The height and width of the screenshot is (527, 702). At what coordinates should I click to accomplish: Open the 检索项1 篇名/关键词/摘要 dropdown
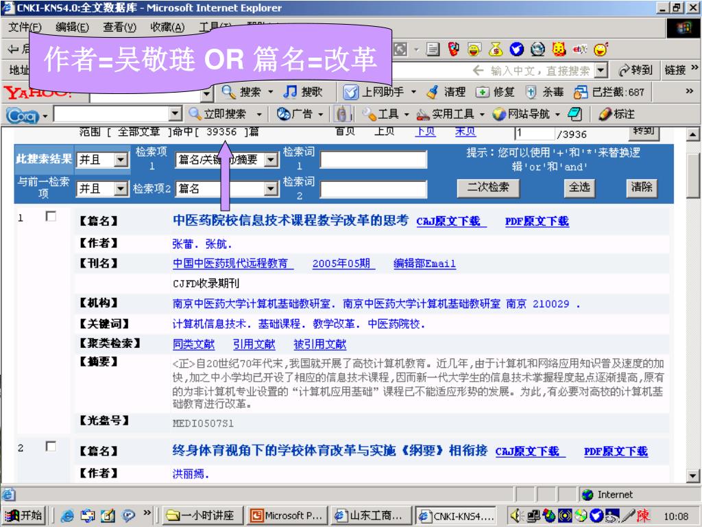[x=226, y=159]
